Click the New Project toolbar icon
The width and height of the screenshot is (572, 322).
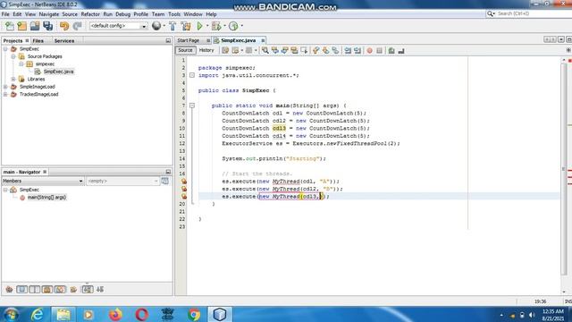tap(21, 26)
